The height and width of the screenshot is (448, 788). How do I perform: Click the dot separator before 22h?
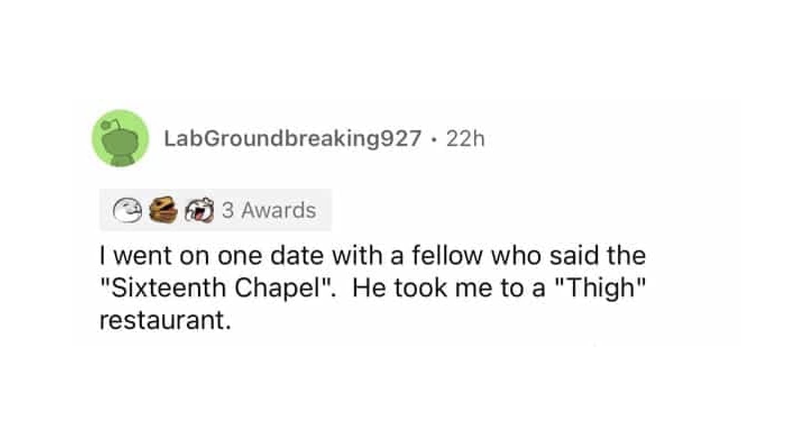[x=434, y=138]
